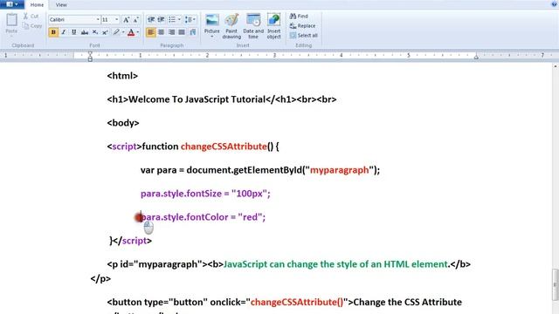Click the line para.style.fontColor = "red"
Viewport: 559px width, 314px height.
[x=203, y=217]
